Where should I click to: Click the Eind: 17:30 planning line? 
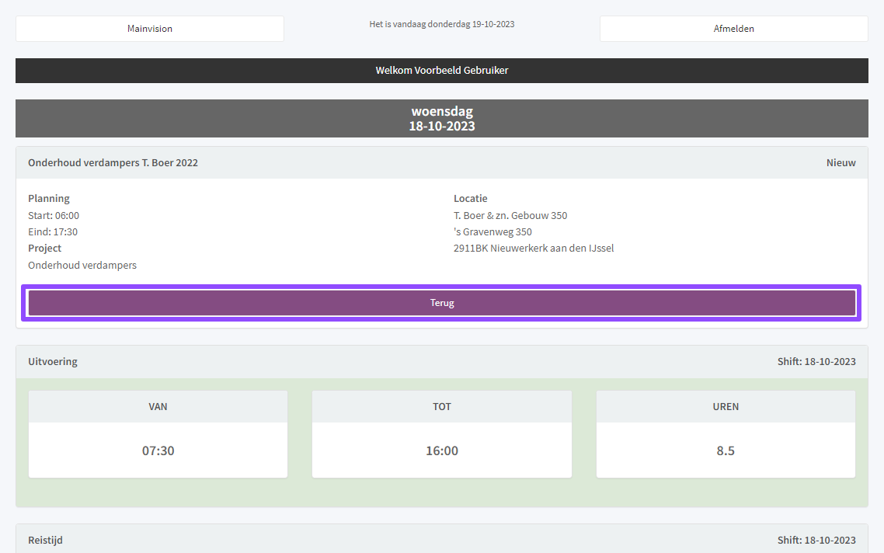[x=53, y=232]
